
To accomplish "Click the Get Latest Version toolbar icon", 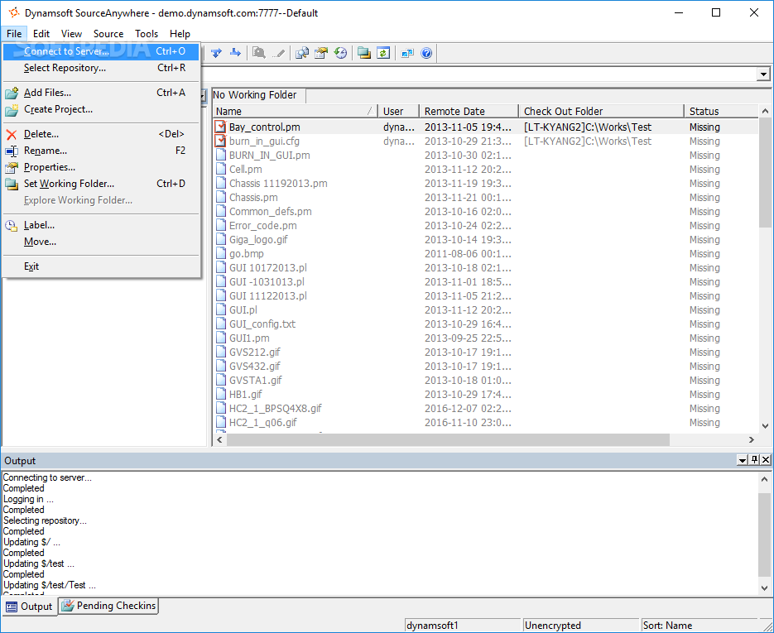I will click(x=216, y=53).
